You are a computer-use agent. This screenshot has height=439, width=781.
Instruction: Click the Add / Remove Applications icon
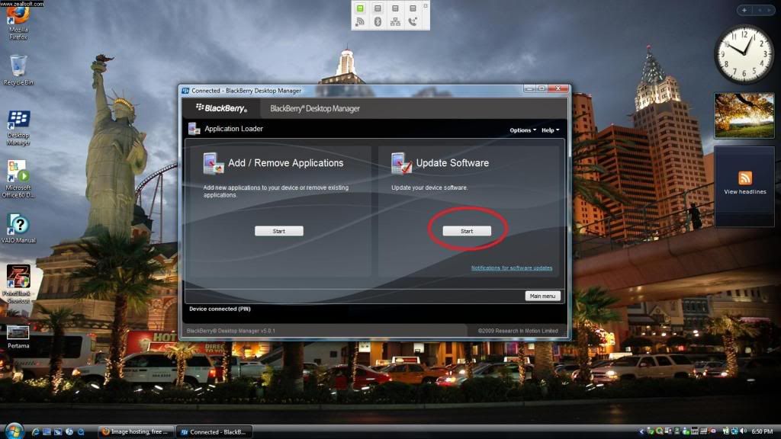pos(214,163)
